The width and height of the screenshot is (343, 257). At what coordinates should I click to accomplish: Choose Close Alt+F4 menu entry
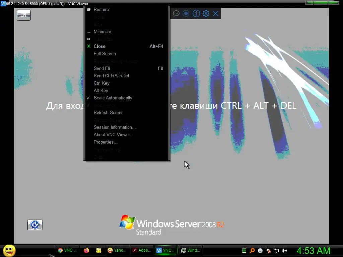tap(127, 46)
